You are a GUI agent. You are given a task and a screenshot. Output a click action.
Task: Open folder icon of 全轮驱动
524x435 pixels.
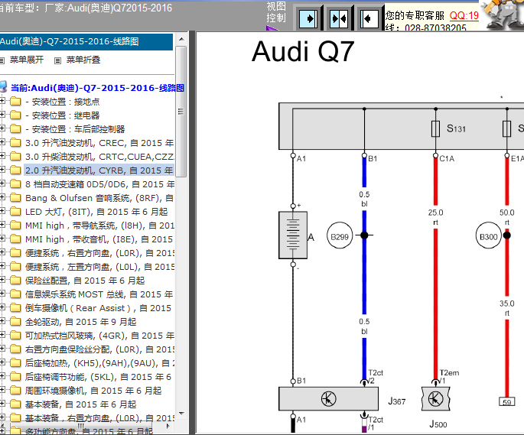point(15,321)
